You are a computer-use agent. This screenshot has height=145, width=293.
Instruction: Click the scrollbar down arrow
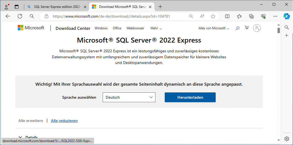pos(279,140)
